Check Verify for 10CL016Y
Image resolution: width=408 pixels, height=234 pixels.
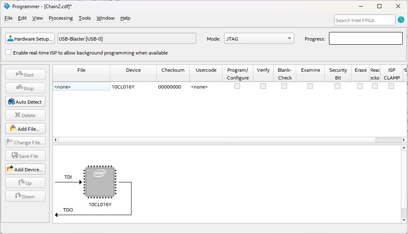263,86
